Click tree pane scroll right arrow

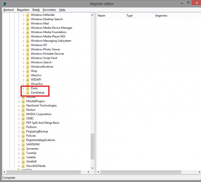(x=88, y=172)
